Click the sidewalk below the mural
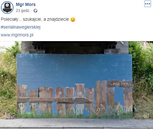This screenshot has width=153, height=129. (76, 123)
